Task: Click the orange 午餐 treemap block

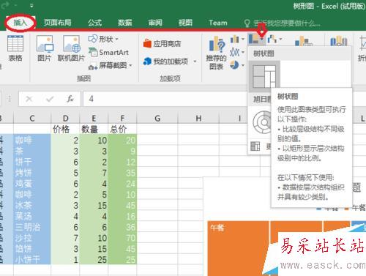Action: click(238, 248)
